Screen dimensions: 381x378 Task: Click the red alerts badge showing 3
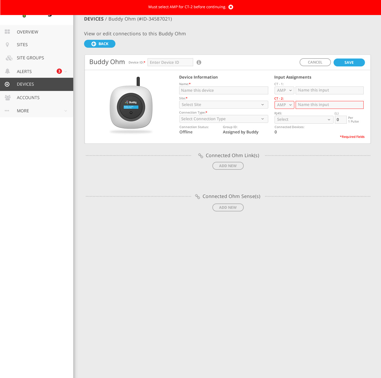59,71
